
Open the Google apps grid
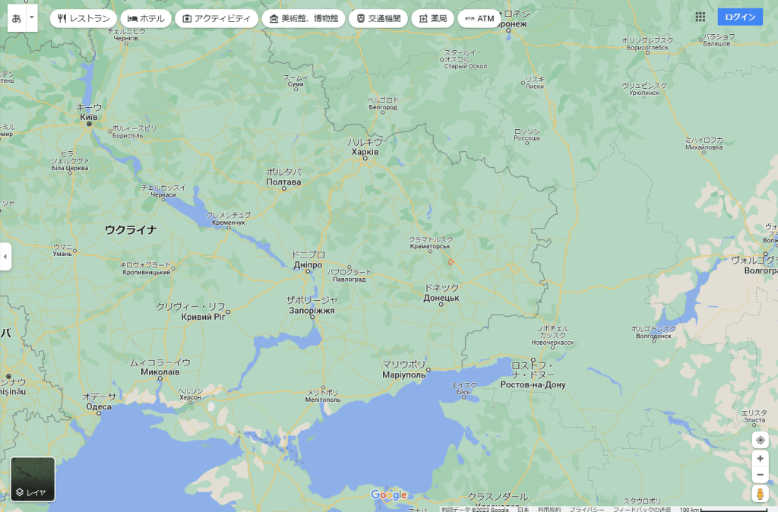700,17
